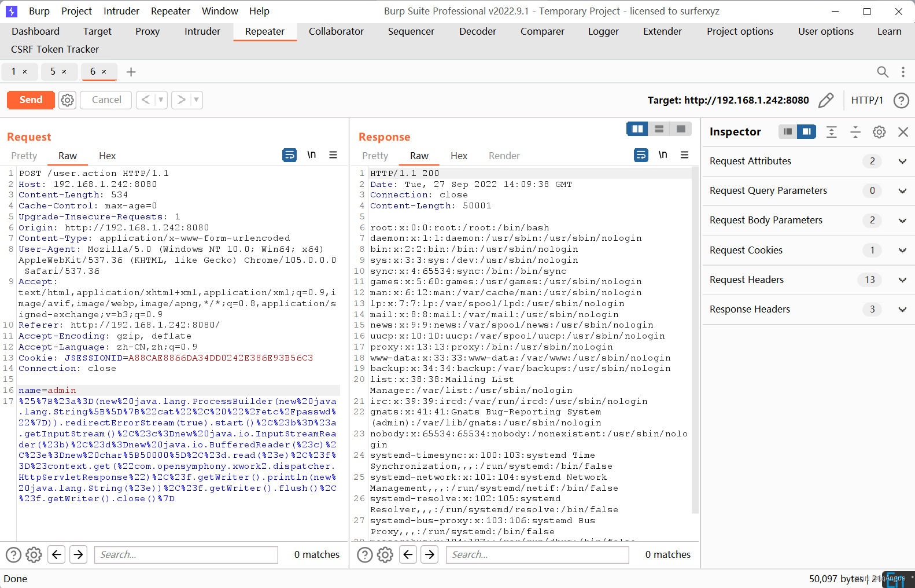Open the forward history dropdown arrow
Screen dimensions: 915x588
pyautogui.click(x=197, y=100)
